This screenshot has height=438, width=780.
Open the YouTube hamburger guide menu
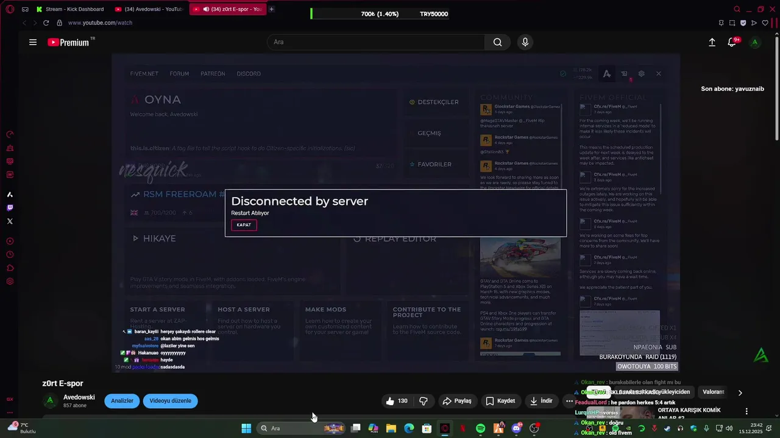click(x=33, y=42)
